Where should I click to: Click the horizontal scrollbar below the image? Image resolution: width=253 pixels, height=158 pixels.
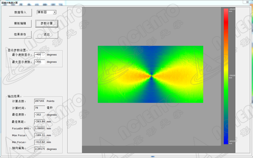tap(152, 149)
